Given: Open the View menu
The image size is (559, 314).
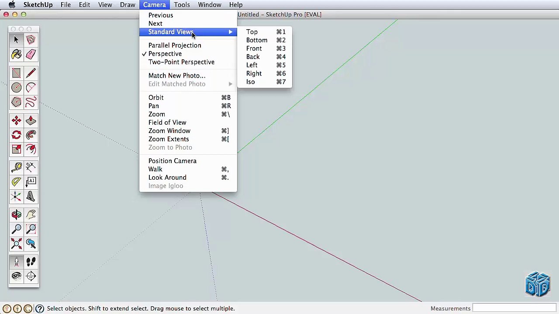Looking at the screenshot, I should tap(105, 5).
